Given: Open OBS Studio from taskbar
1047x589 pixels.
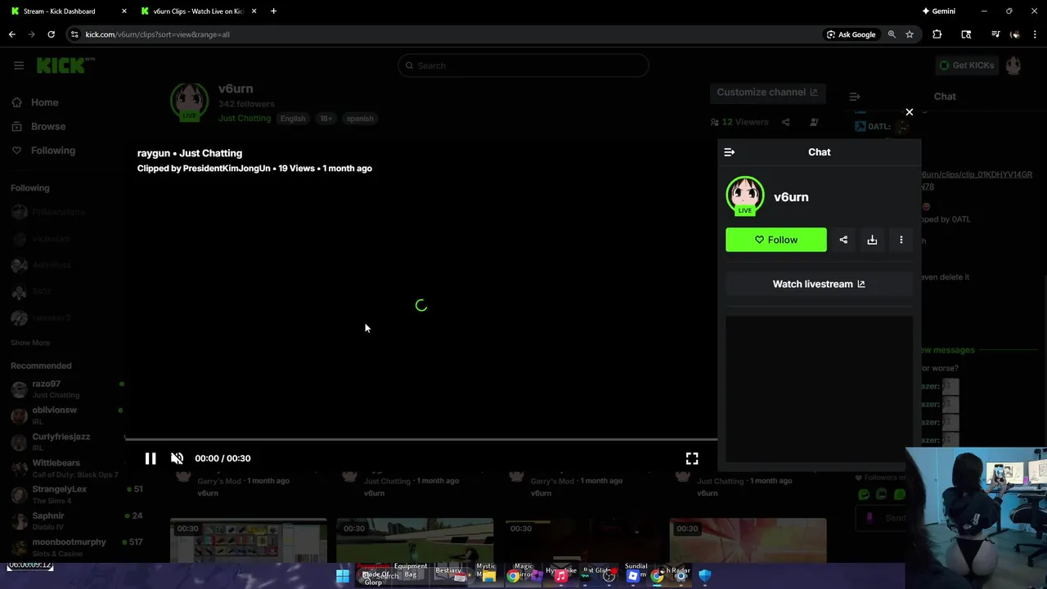Looking at the screenshot, I should (x=609, y=576).
